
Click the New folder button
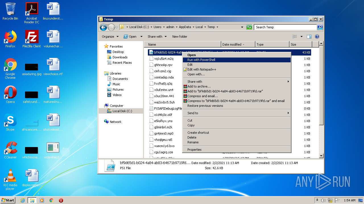coord(179,37)
